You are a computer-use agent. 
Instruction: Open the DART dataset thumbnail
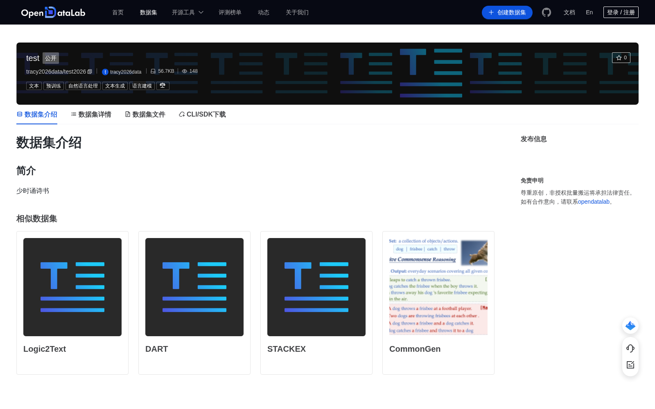point(194,287)
